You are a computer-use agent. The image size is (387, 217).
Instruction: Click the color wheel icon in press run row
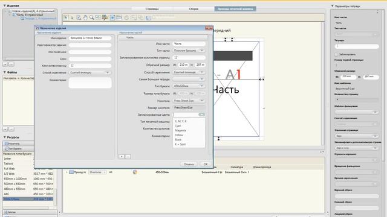click(x=135, y=172)
